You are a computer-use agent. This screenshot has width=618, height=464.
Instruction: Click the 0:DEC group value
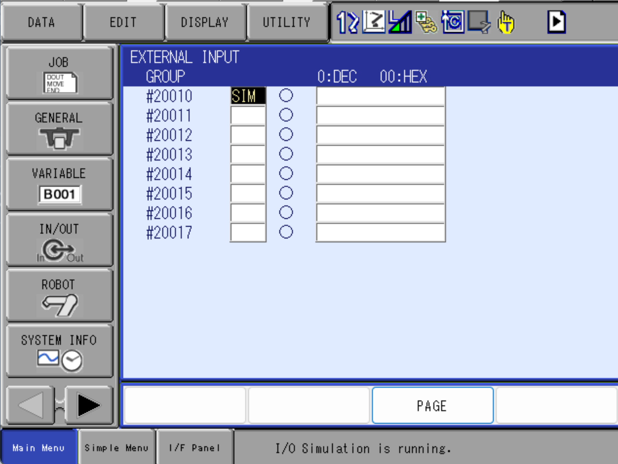pos(337,77)
